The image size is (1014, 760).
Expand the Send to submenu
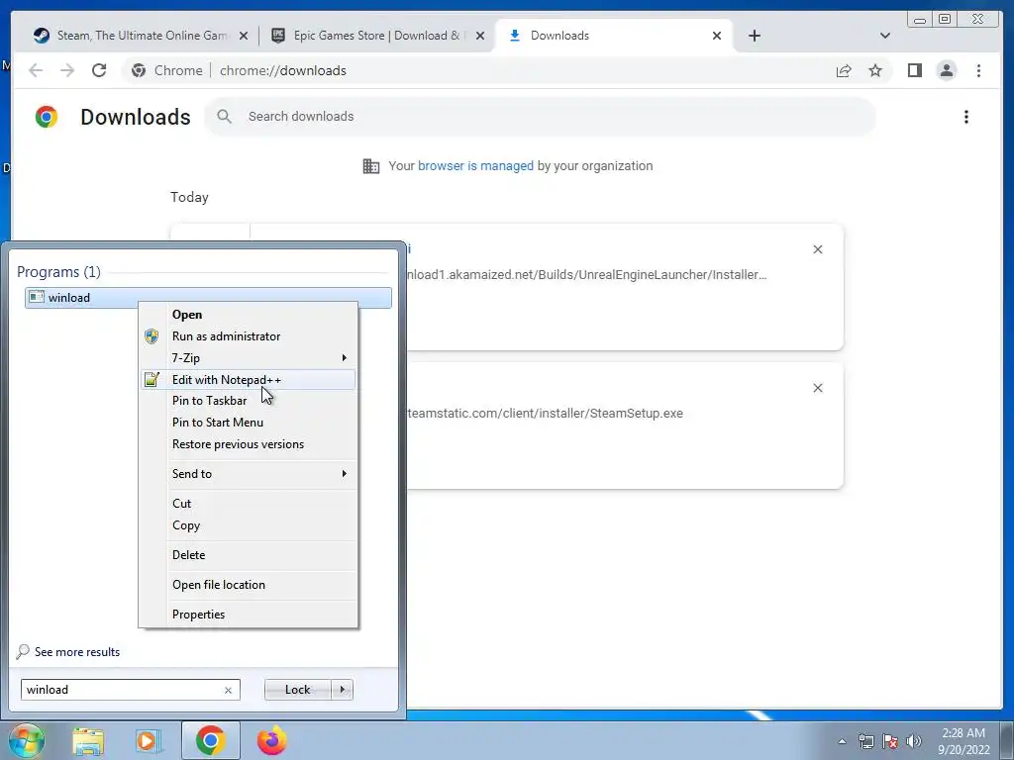(249, 474)
